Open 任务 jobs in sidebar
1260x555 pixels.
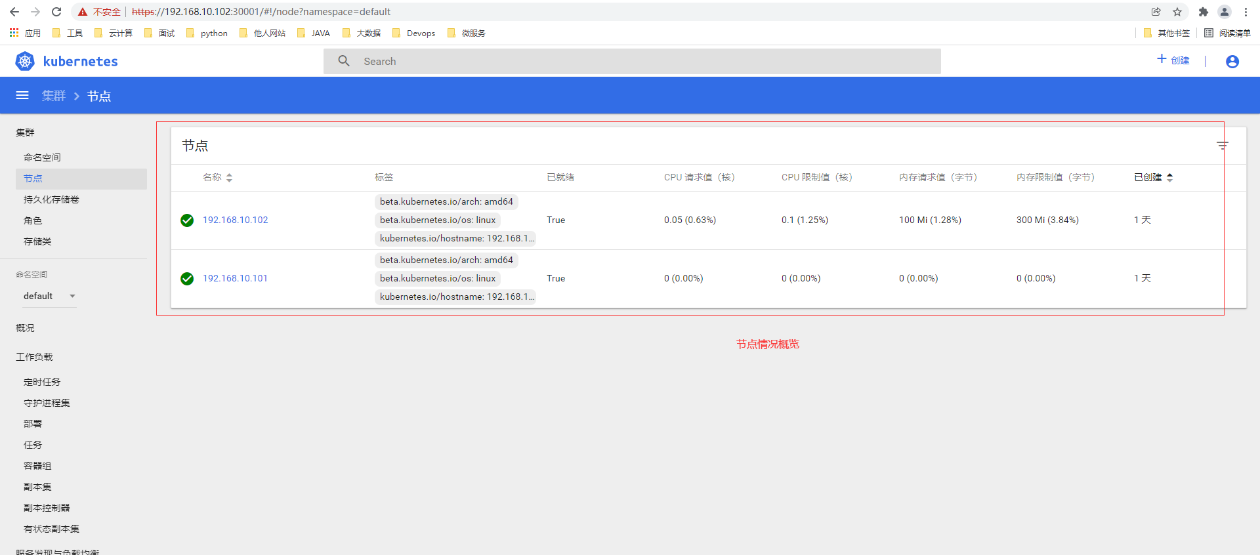pos(33,445)
